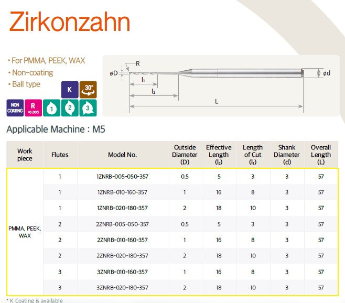This screenshot has height=303, width=345.
Task: Click the 'Shank Diameter (d)' header
Action: point(287,155)
